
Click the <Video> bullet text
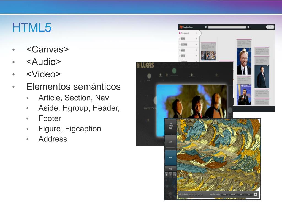coord(44,74)
